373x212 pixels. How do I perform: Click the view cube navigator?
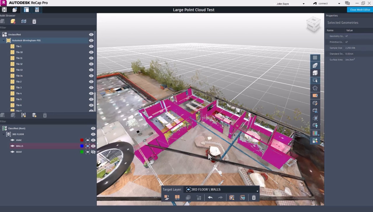tap(313, 25)
